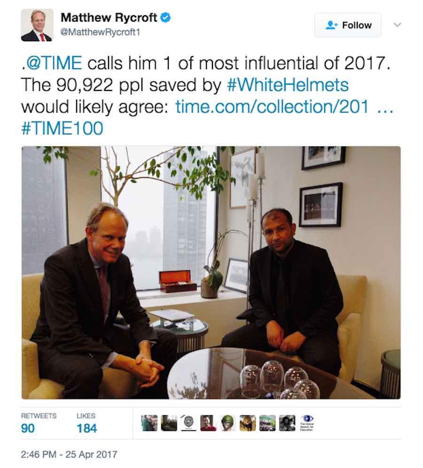423x468 pixels.
Task: Open the blue eye logo avatar
Action: click(x=307, y=423)
